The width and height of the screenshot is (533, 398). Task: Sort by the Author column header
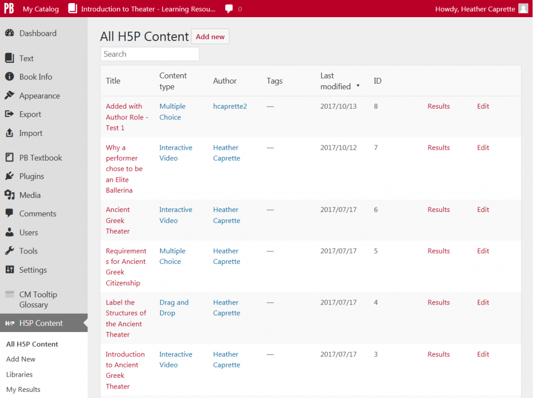225,81
